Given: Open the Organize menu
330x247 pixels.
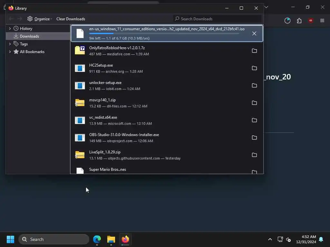Looking at the screenshot, I should 40,19.
